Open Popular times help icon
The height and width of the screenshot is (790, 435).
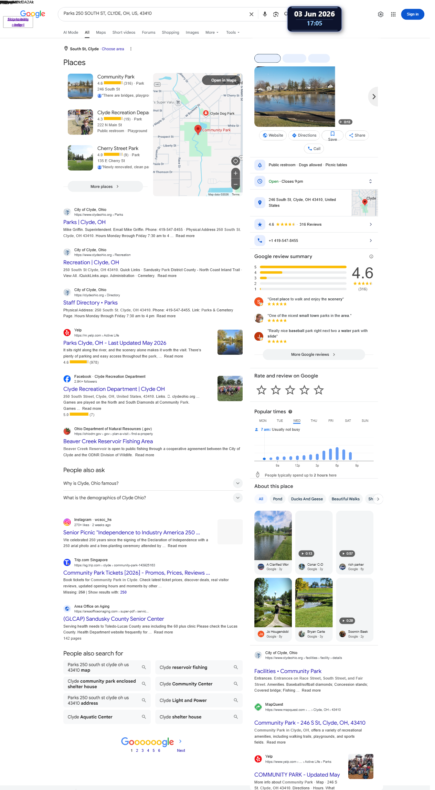tap(290, 412)
